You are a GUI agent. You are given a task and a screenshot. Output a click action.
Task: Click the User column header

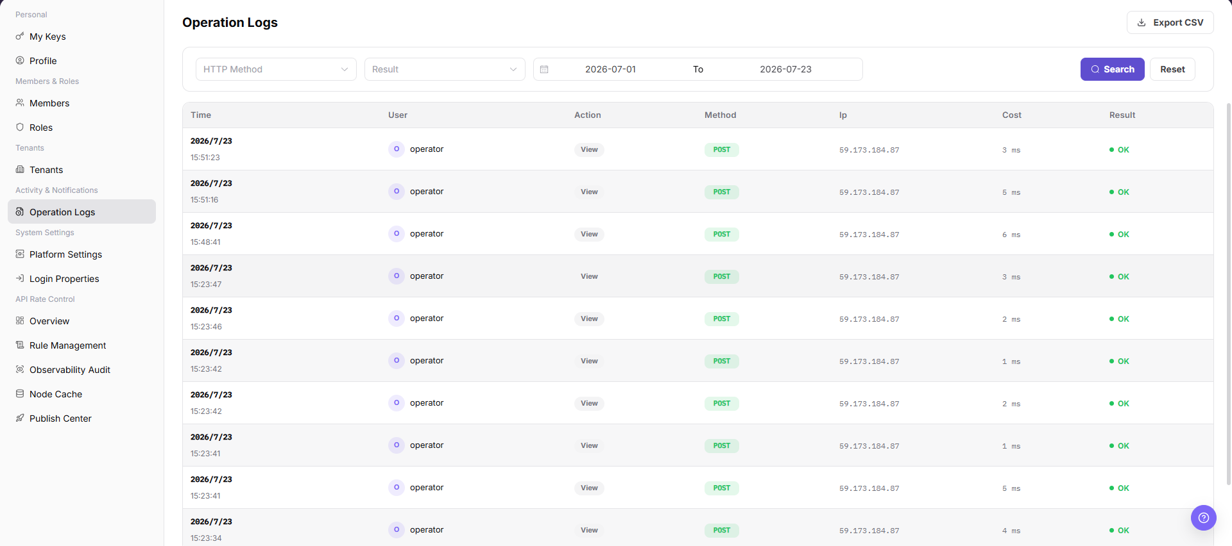click(x=398, y=115)
